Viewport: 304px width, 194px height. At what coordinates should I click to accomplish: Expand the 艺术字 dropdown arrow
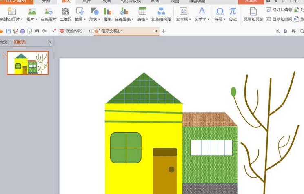click(208, 19)
